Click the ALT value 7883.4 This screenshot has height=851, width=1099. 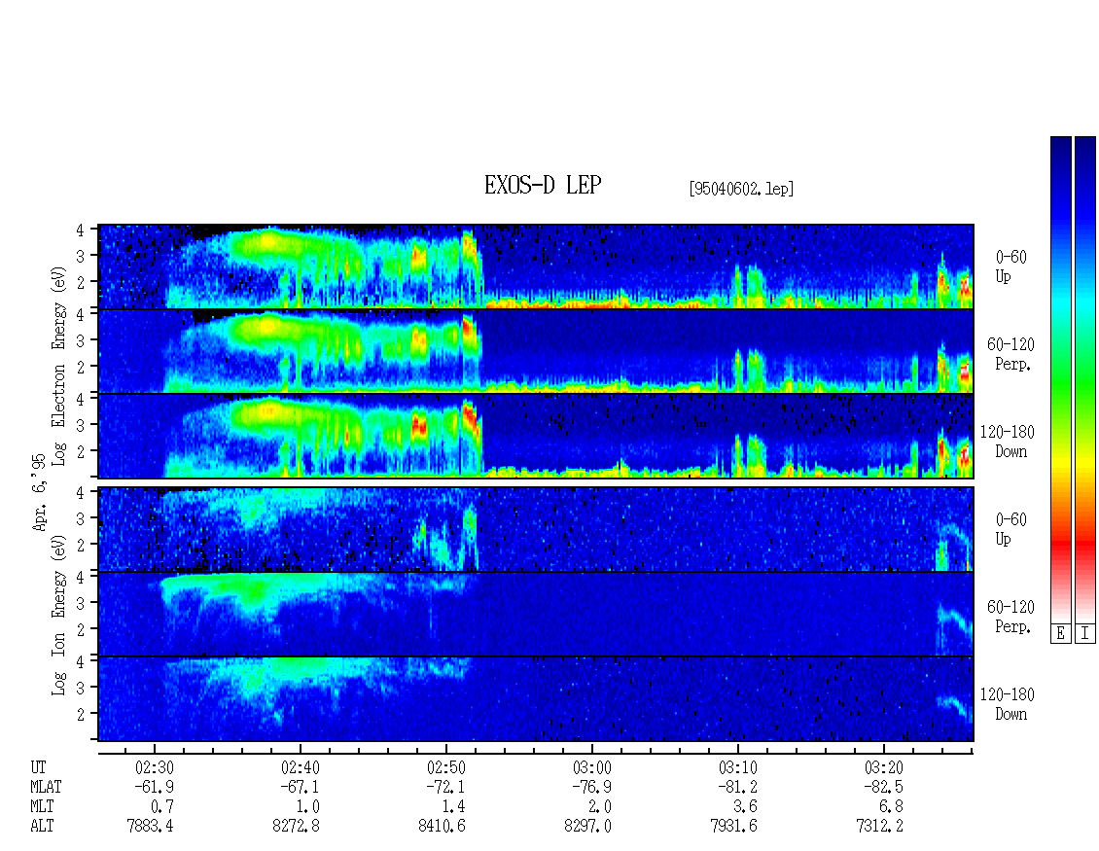point(150,827)
